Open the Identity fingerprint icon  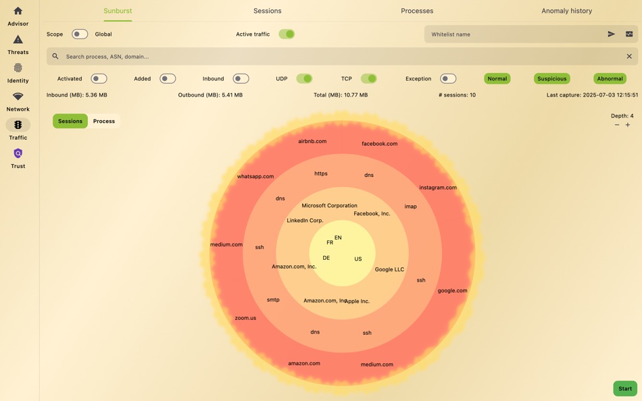point(18,68)
